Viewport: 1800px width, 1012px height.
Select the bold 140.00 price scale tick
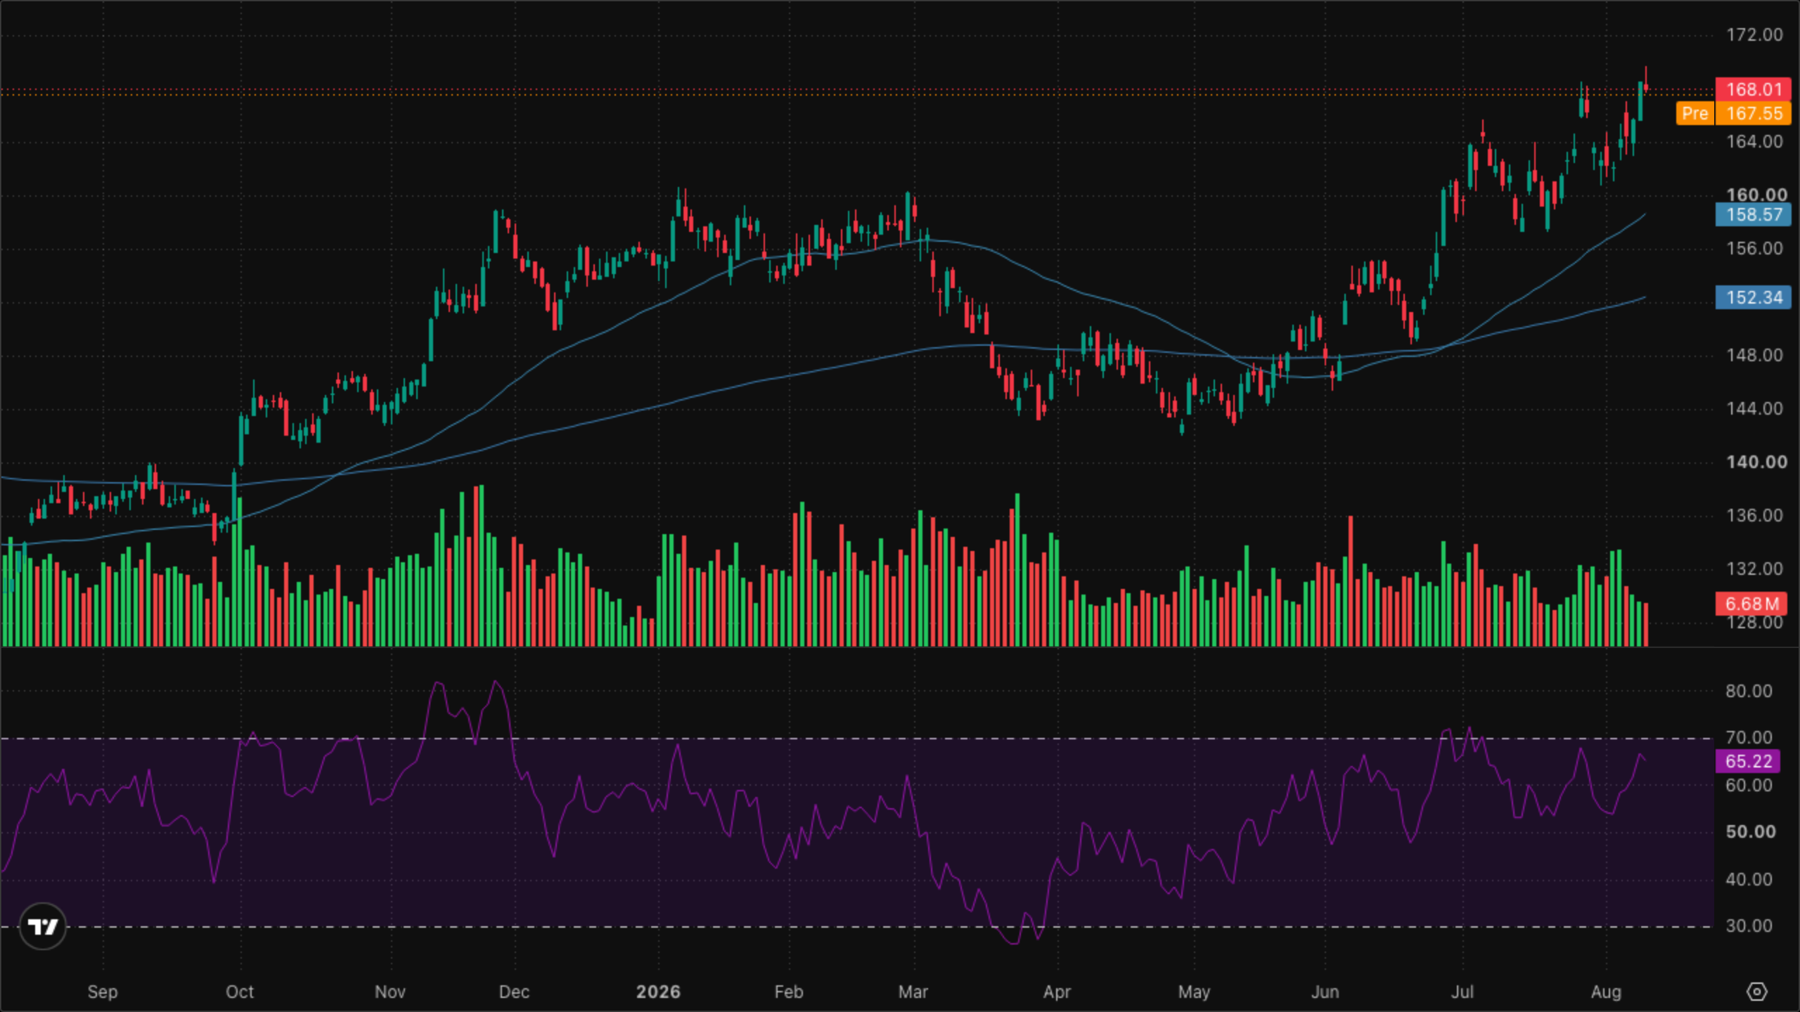pos(1756,462)
